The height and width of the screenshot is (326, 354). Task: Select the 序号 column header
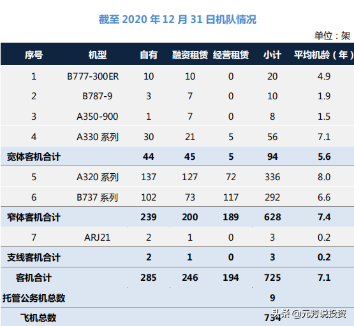[x=34, y=55]
